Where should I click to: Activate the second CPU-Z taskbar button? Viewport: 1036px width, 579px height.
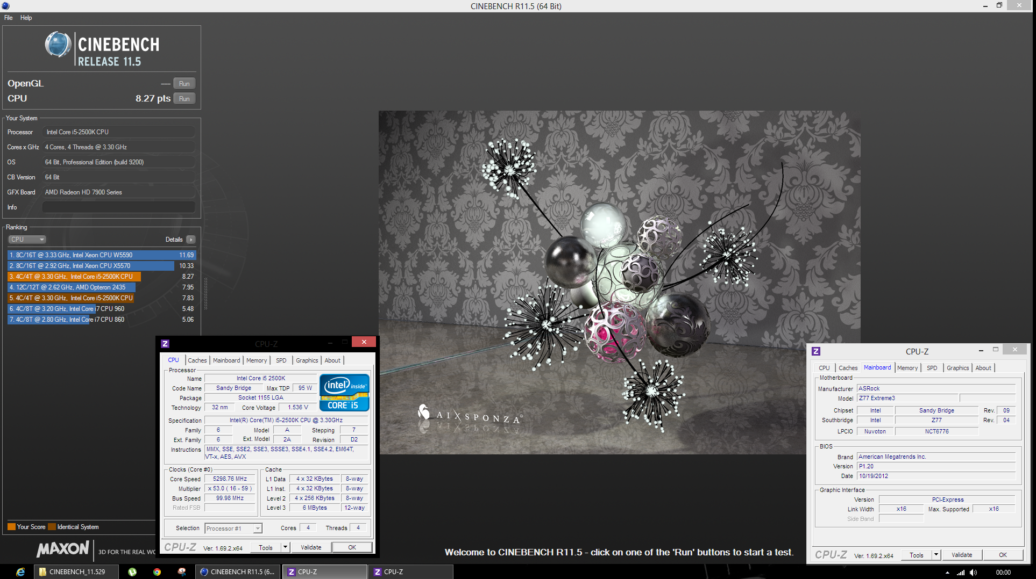[x=411, y=572]
